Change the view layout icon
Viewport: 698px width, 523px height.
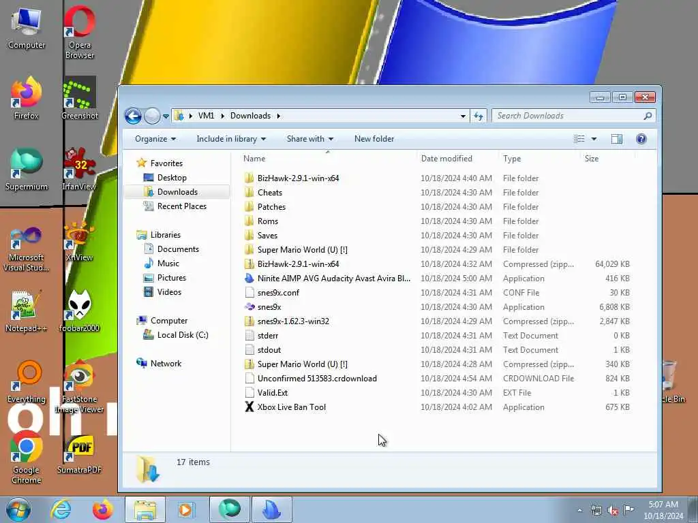(x=579, y=139)
